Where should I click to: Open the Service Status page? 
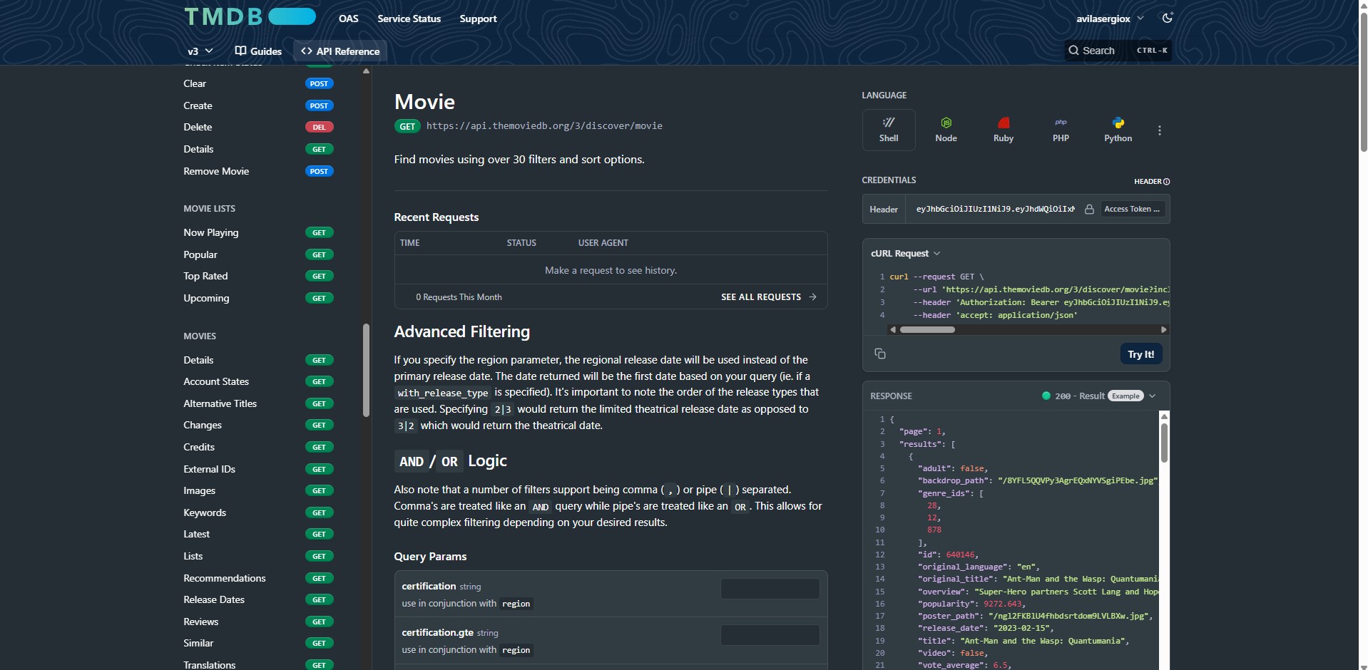click(409, 19)
